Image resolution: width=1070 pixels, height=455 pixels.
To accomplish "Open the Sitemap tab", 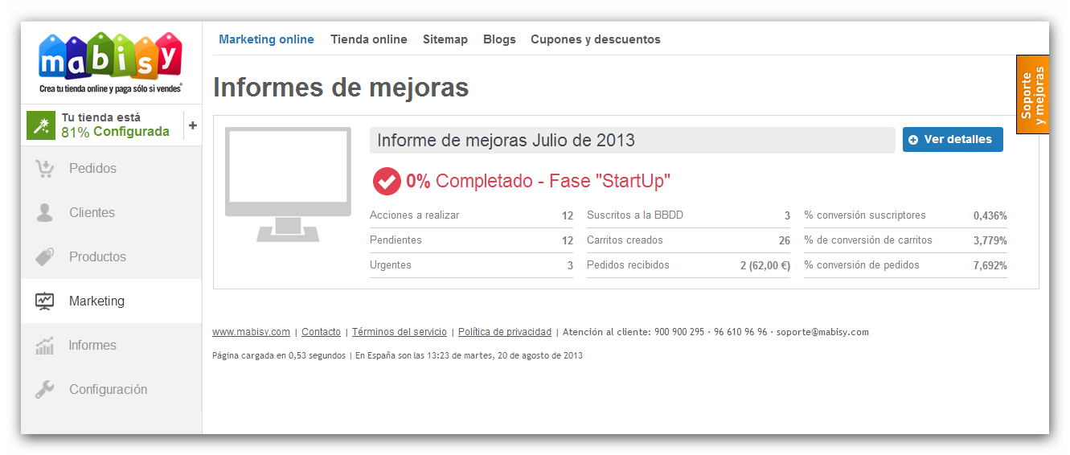I will [x=445, y=39].
